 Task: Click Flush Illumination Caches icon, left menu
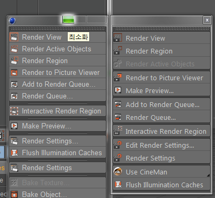15,153
